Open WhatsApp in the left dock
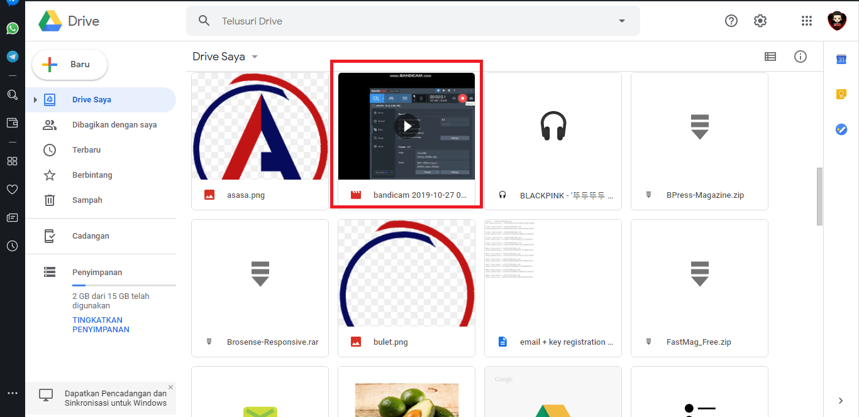Screen dimensions: 859x417 tap(12, 28)
